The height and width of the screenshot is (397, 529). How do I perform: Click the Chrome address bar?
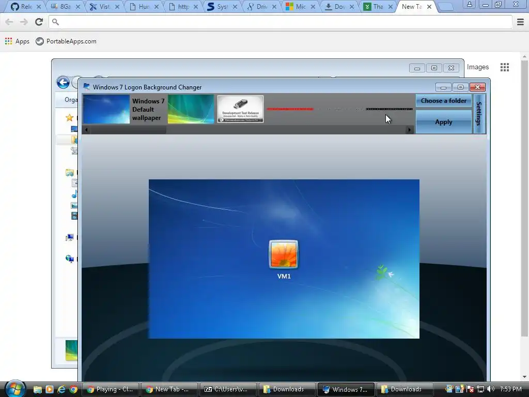click(281, 22)
